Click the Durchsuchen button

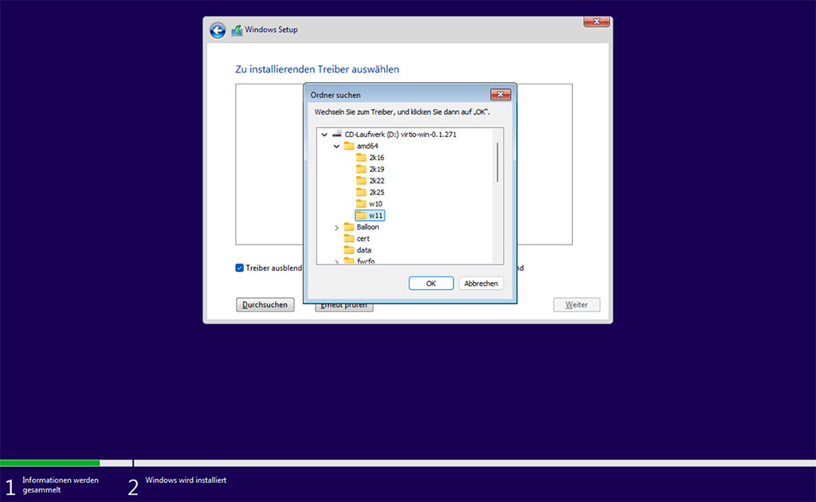tap(265, 305)
